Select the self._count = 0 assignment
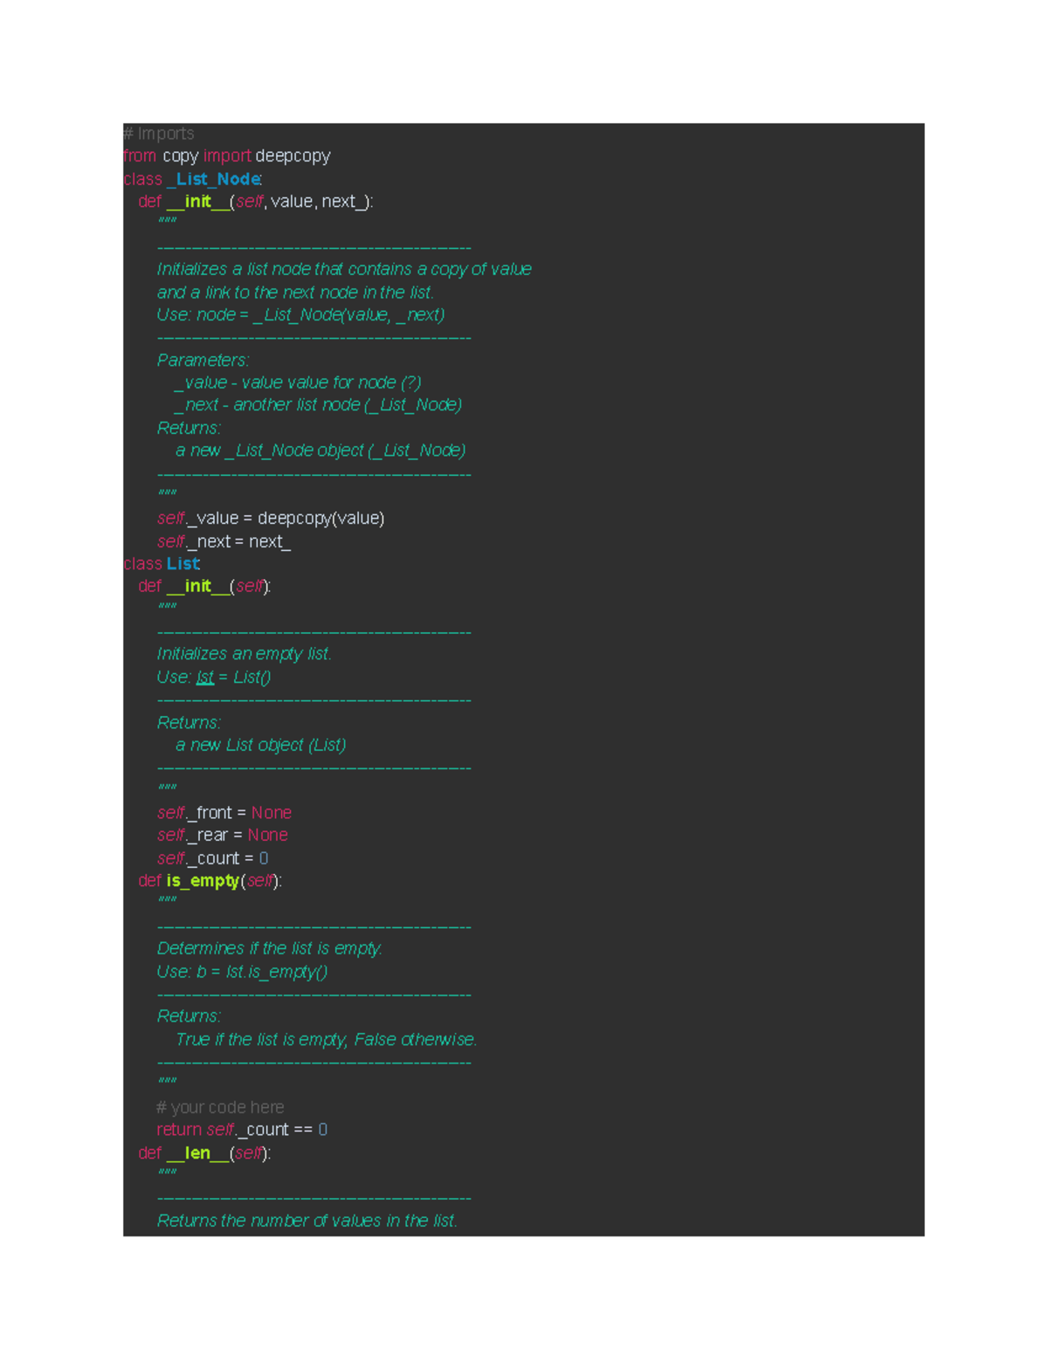Screen dimensions: 1048x1356 click(x=213, y=857)
